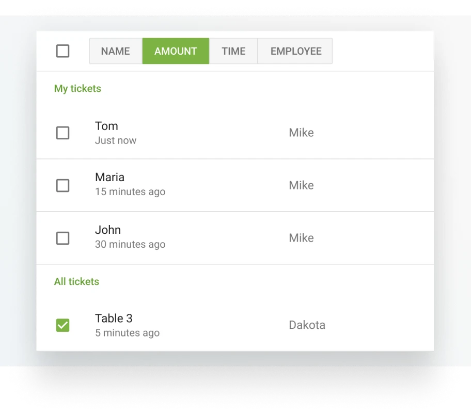Uncheck the Table 3 ticket checkbox
The height and width of the screenshot is (414, 471).
[62, 325]
